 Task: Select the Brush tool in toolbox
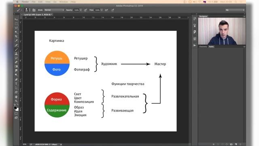pyautogui.click(x=16, y=49)
